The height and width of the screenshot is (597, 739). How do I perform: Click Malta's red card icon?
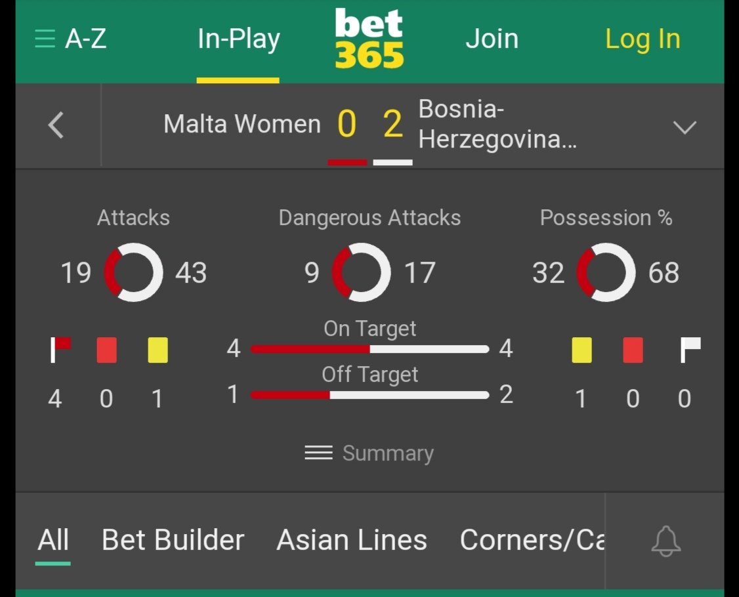106,350
